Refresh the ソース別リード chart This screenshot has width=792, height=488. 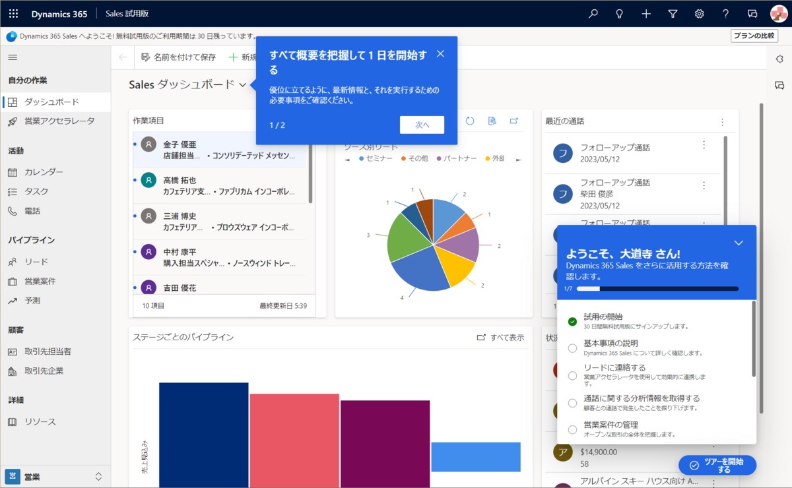pos(469,121)
